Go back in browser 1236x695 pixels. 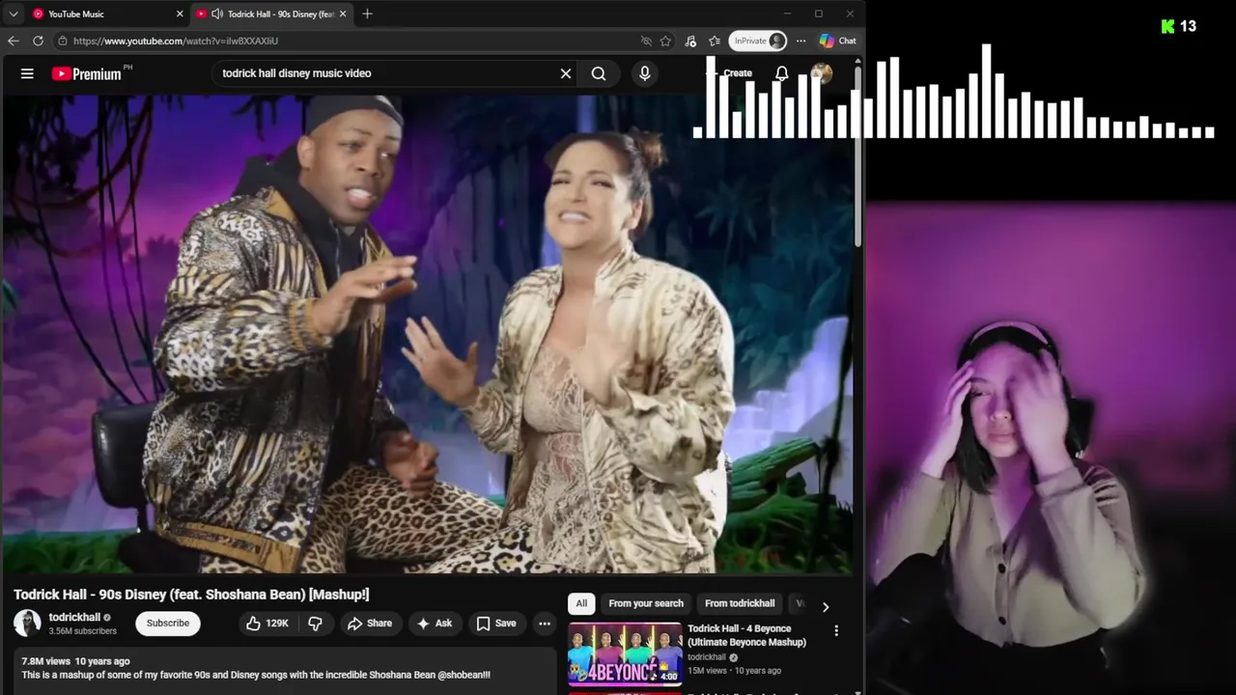pyautogui.click(x=13, y=41)
